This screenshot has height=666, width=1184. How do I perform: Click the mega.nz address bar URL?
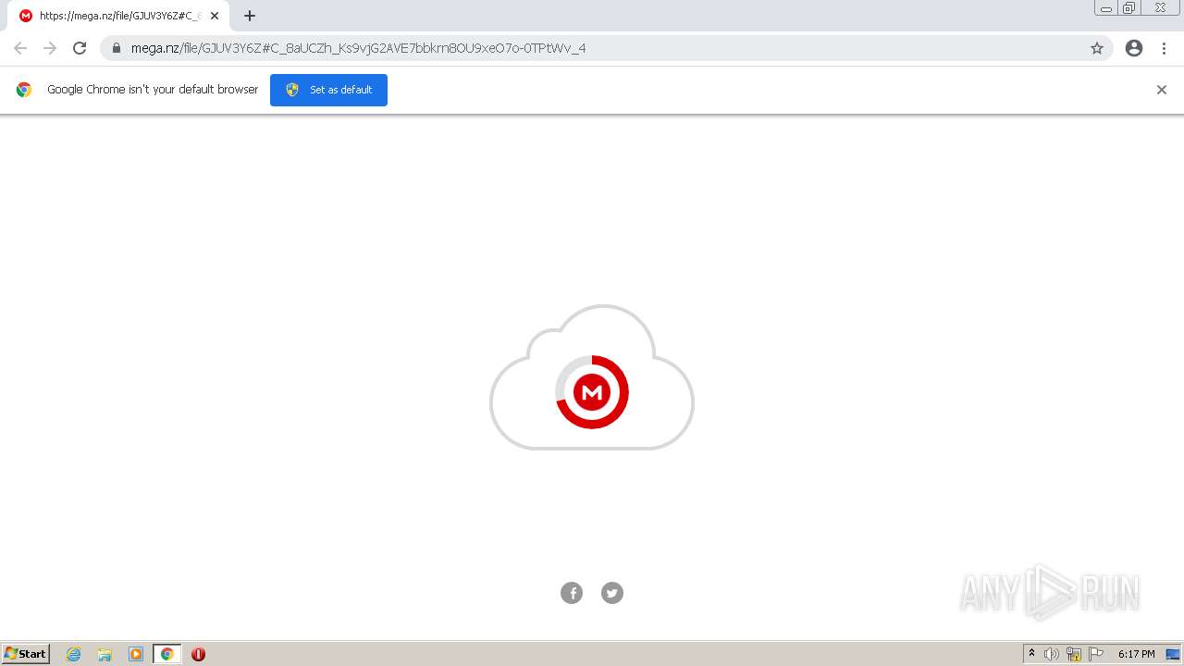pos(358,48)
